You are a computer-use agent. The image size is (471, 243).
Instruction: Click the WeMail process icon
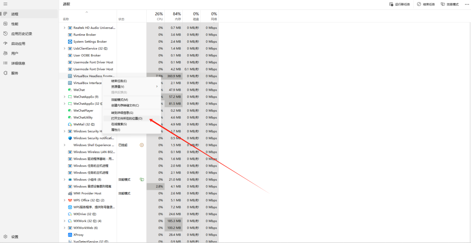coord(70,124)
